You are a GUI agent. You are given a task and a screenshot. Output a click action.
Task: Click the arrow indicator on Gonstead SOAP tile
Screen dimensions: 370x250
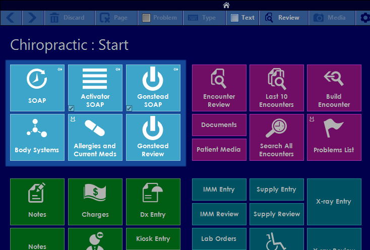point(175,70)
